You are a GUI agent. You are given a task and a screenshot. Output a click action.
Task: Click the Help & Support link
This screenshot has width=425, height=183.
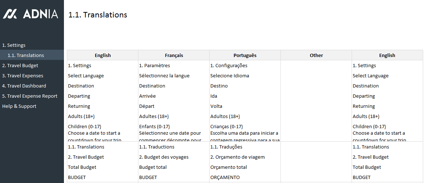[19, 106]
